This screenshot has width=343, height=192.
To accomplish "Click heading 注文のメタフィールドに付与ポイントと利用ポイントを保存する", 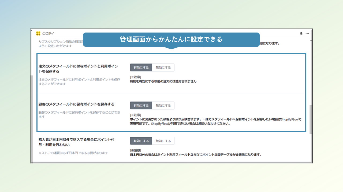I will (78, 69).
